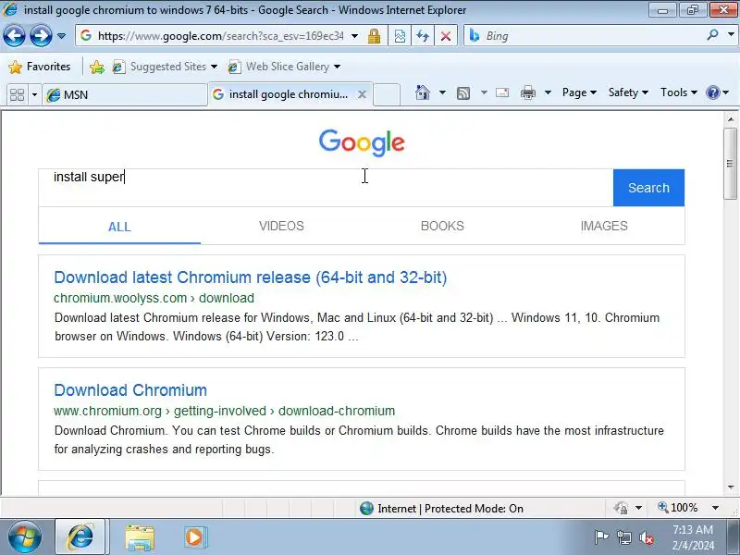This screenshot has width=740, height=555.
Task: Expand the zoom level dropdown arrow
Action: coord(715,508)
